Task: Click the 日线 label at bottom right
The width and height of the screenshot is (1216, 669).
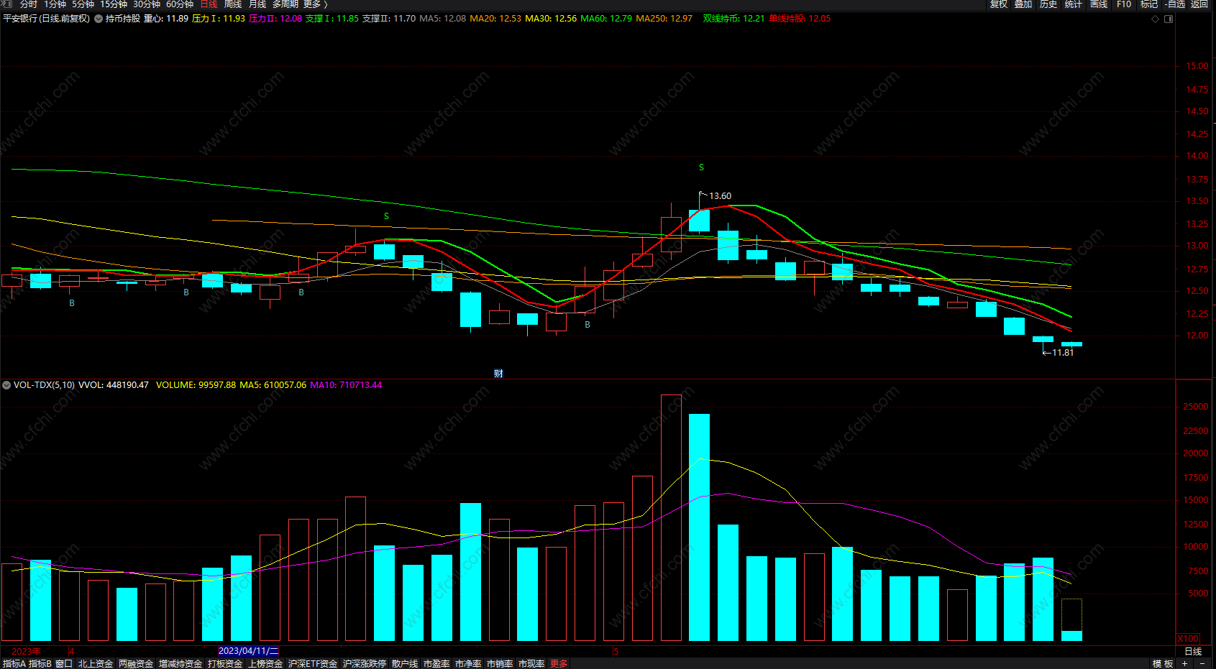Action: coord(1193,652)
